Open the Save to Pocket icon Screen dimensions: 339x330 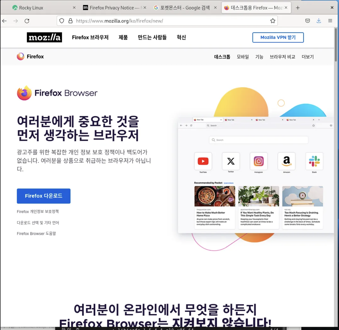click(x=308, y=21)
